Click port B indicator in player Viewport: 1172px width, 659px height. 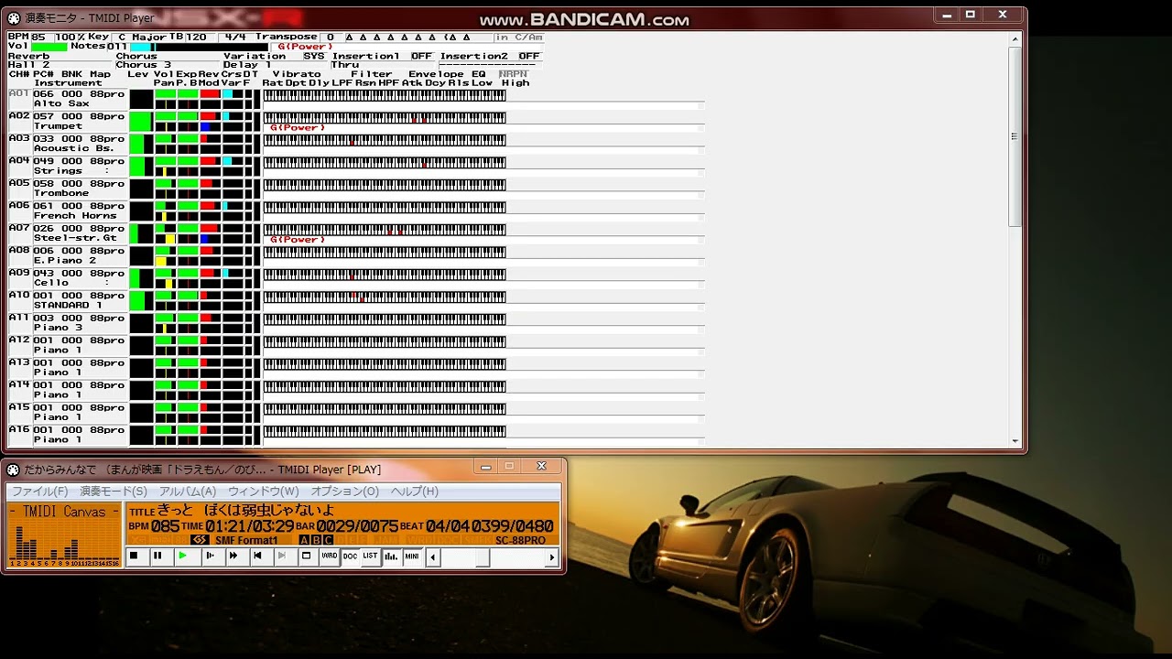316,540
